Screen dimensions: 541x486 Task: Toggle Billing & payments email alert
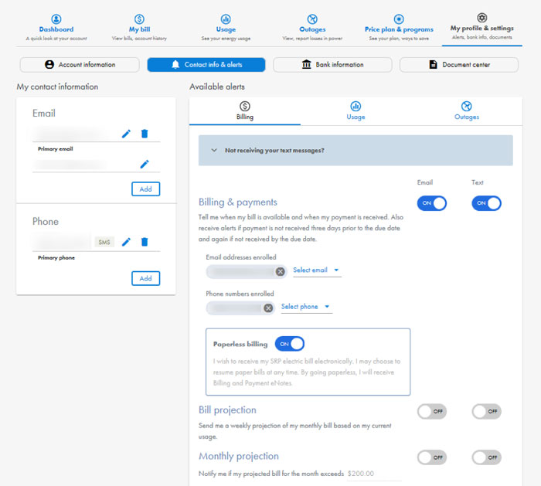pos(431,203)
